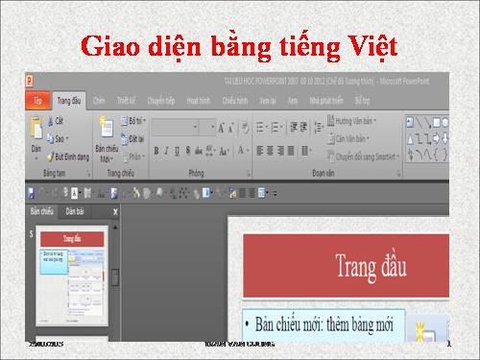Select the text box shape
The width and height of the screenshot is (480, 360).
coord(410,122)
